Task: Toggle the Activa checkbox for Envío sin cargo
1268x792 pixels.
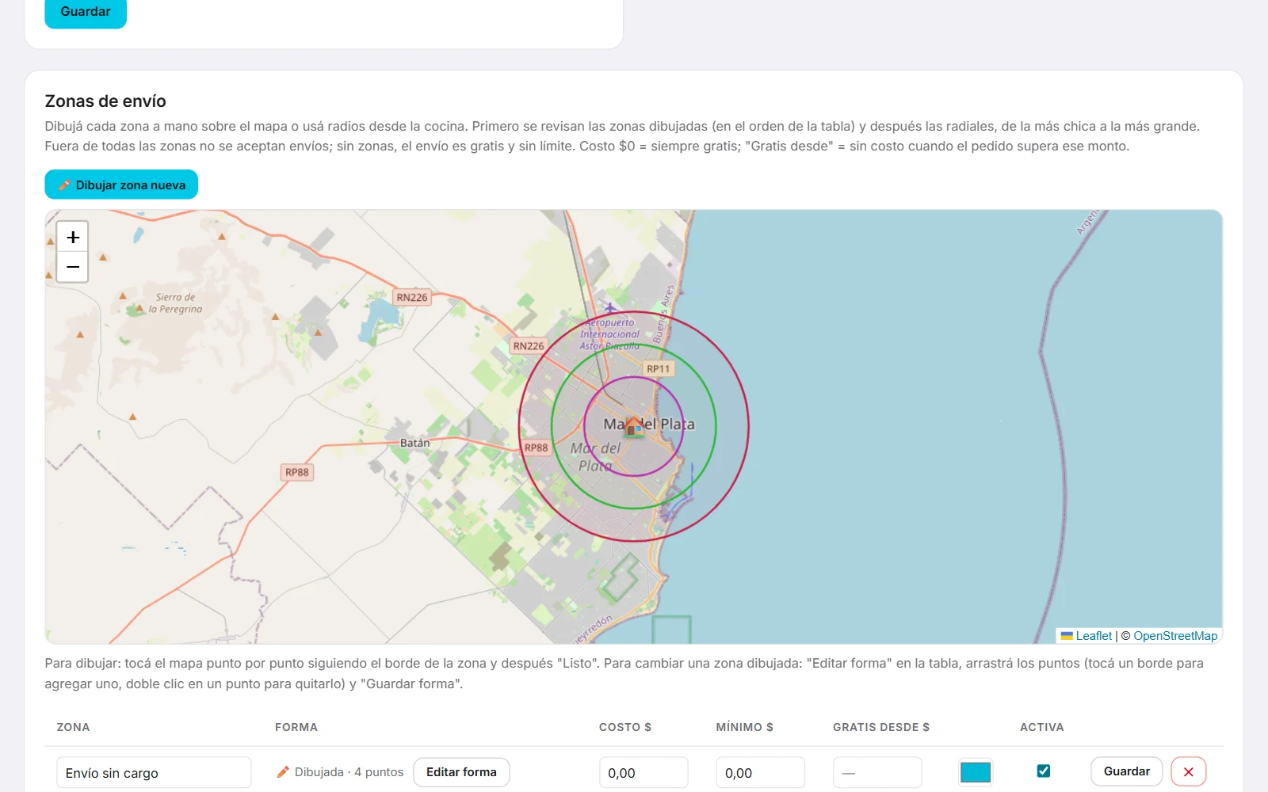Action: tap(1044, 771)
